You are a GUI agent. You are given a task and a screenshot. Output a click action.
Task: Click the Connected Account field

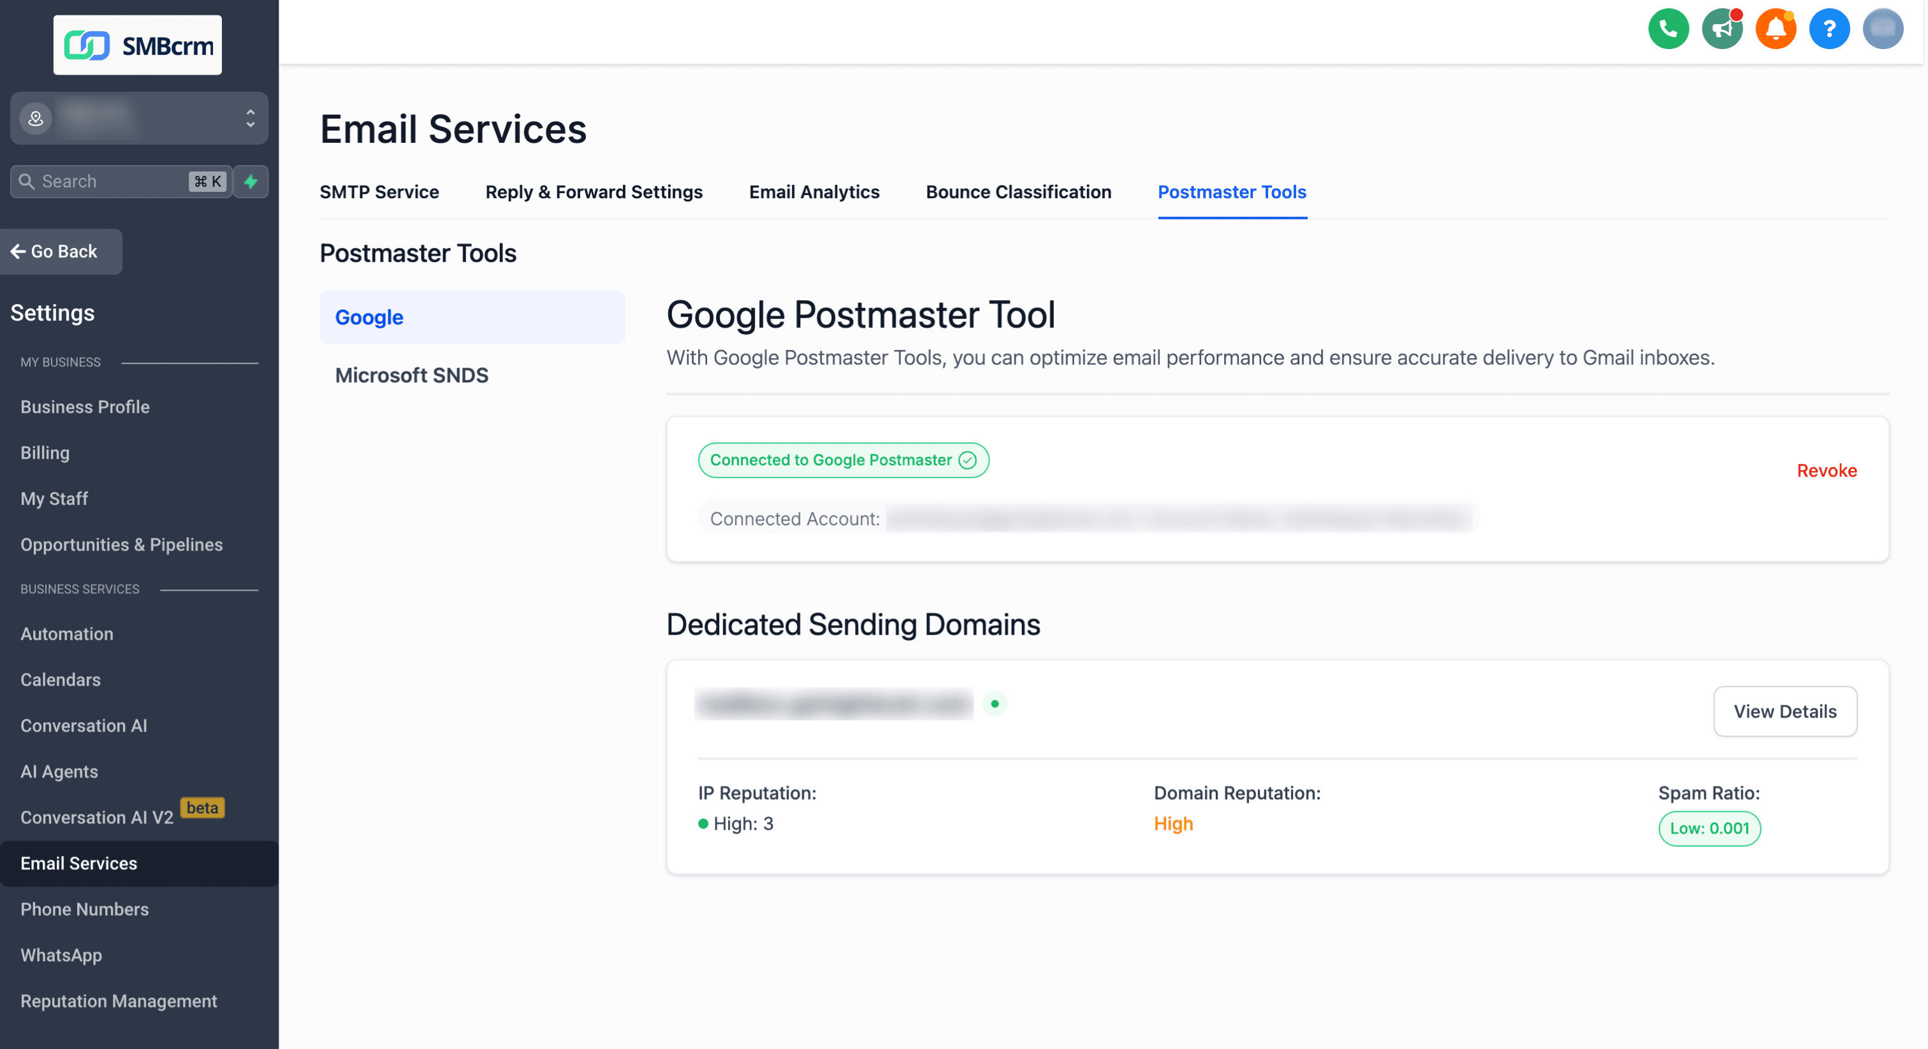1087,517
